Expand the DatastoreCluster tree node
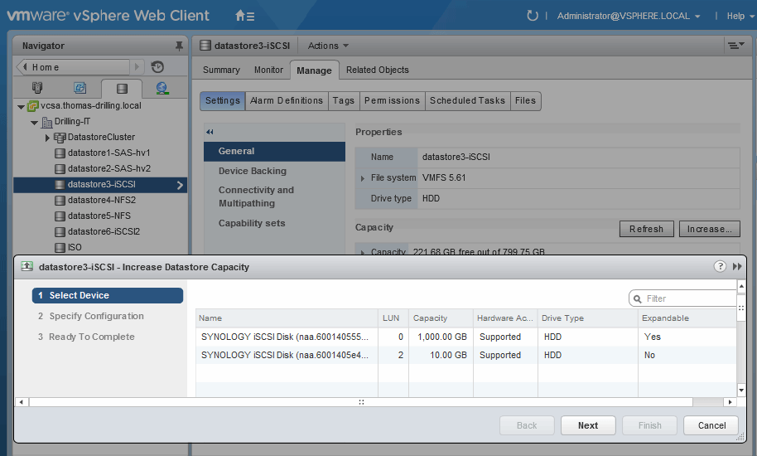Viewport: 757px width, 456px height. pyautogui.click(x=47, y=138)
